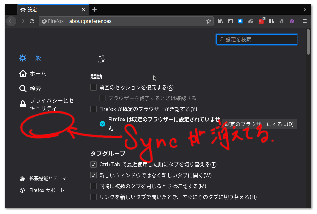Open the Library toolbar icon
317x214 pixels.
pyautogui.click(x=220, y=21)
